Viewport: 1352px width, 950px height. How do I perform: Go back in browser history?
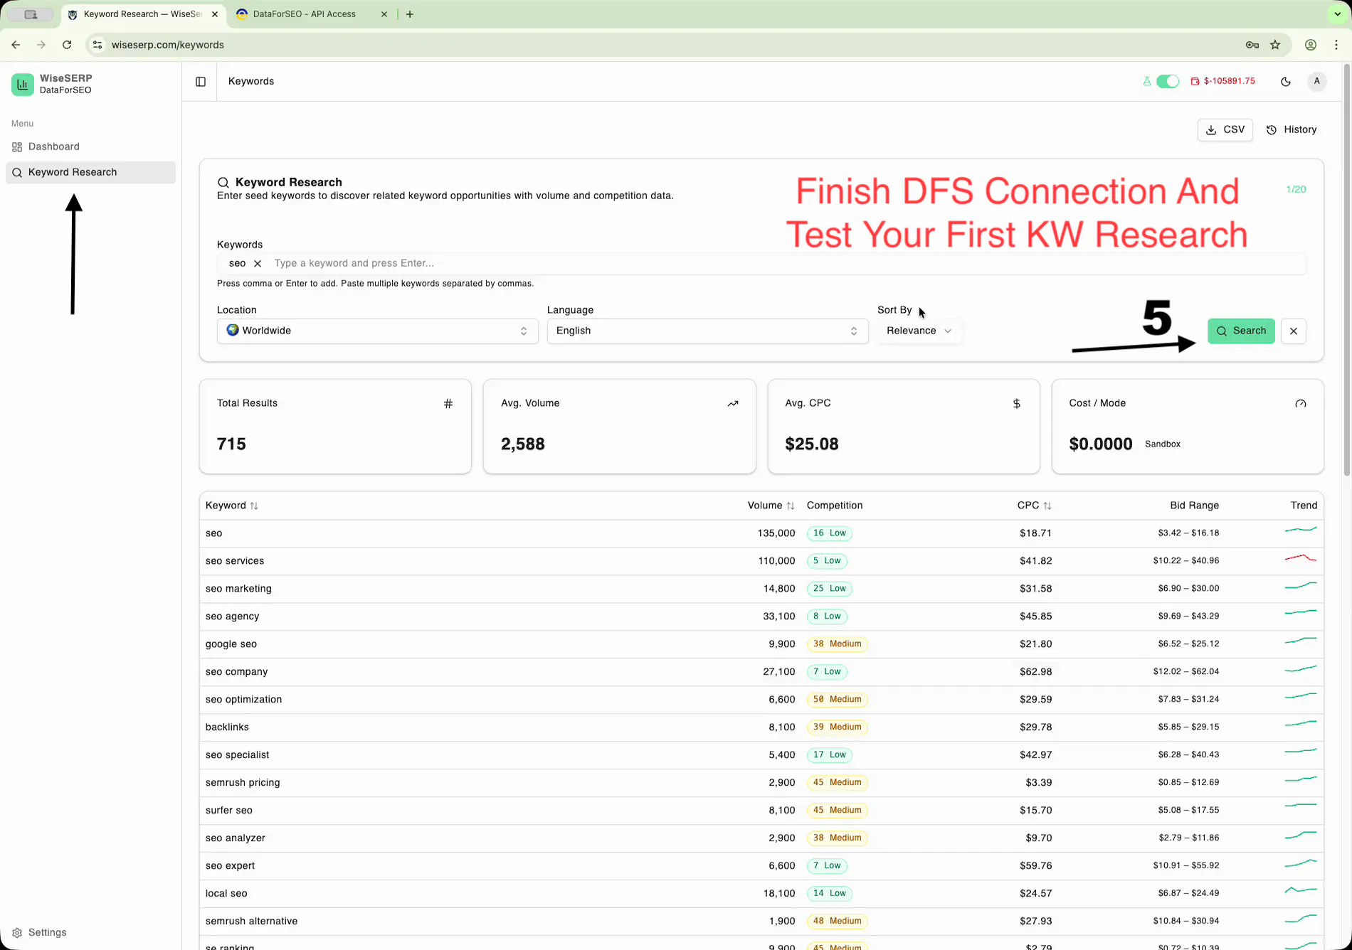[16, 45]
